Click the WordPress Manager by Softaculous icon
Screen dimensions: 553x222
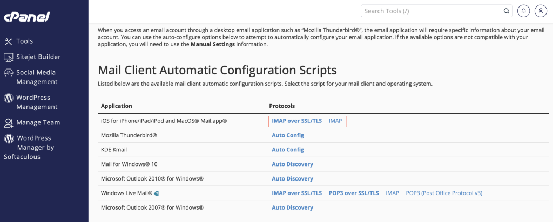(x=9, y=138)
